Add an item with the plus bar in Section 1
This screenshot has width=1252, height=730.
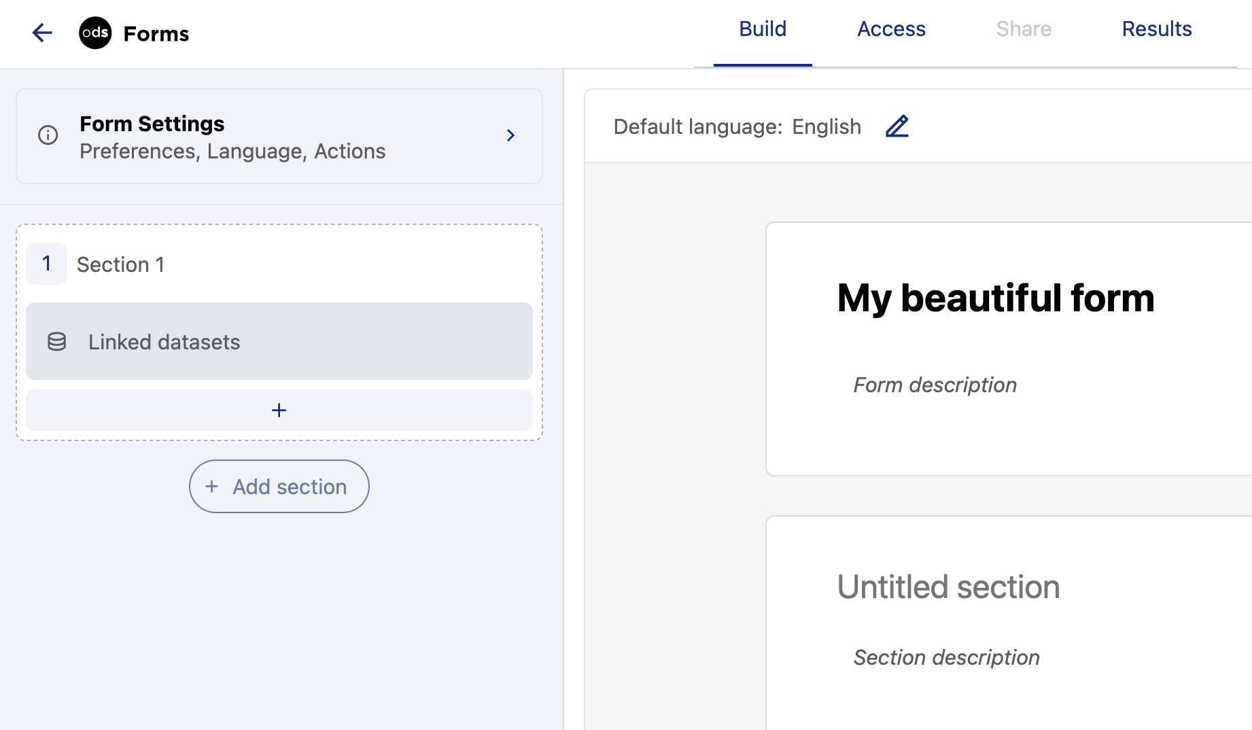(x=279, y=410)
